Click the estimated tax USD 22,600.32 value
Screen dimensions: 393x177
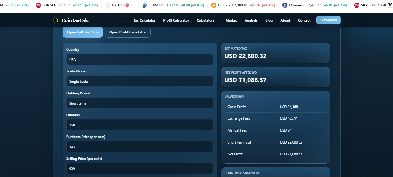(x=246, y=56)
